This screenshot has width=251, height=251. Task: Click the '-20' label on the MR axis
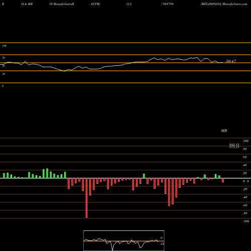pyautogui.click(x=245, y=189)
